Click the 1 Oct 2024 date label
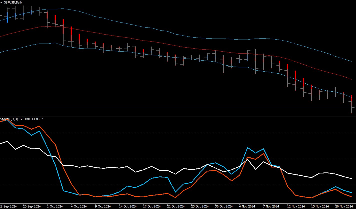 (55, 206)
